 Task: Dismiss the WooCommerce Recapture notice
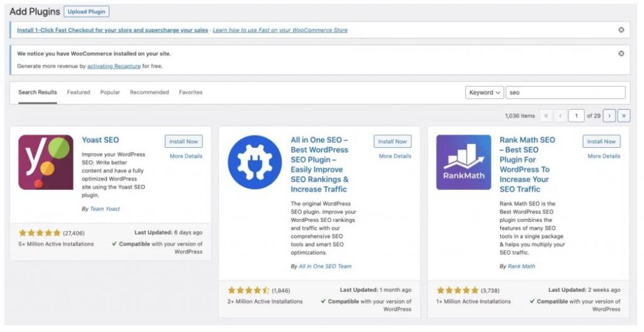point(621,53)
